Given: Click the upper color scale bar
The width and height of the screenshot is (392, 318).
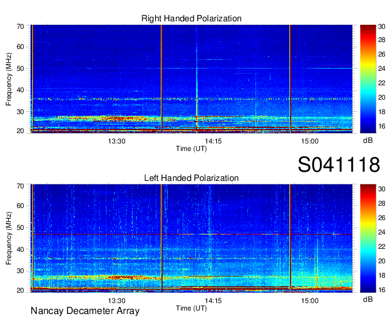Looking at the screenshot, I should click(368, 79).
